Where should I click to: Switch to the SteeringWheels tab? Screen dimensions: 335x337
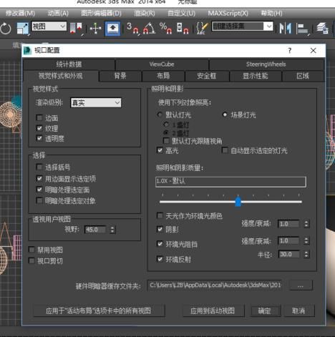266,64
